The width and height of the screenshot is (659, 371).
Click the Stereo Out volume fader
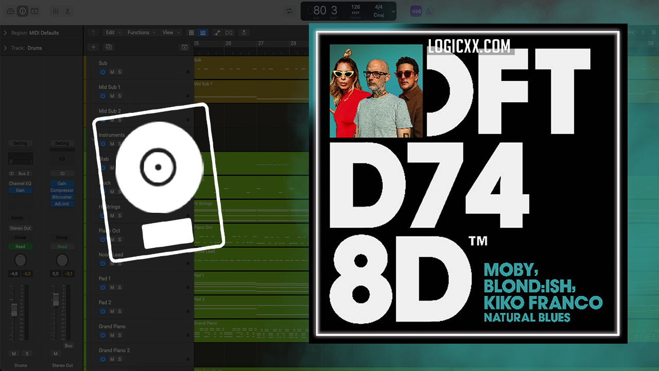pos(56,300)
